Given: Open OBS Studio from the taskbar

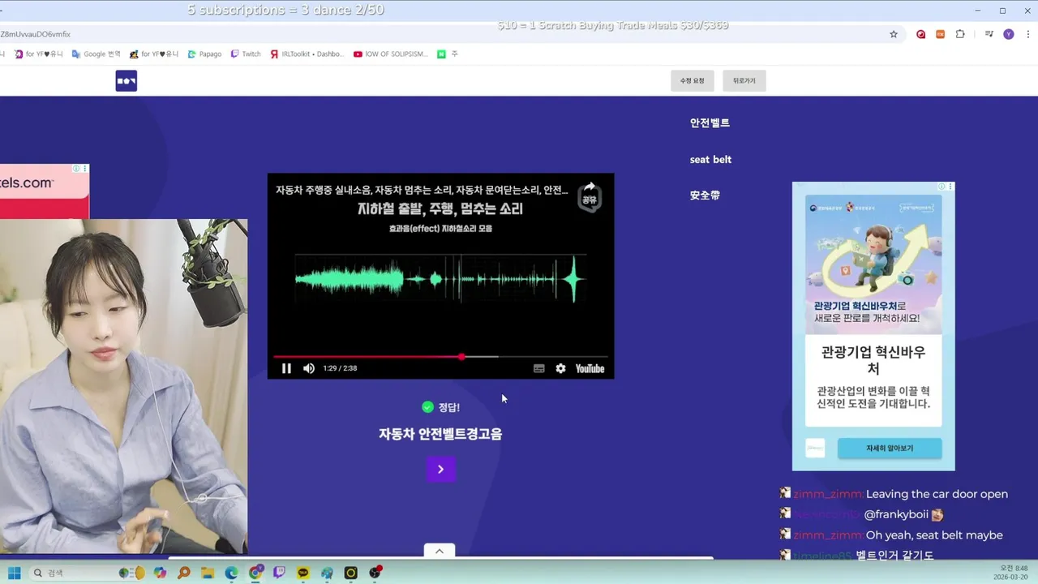Looking at the screenshot, I should coord(375,573).
